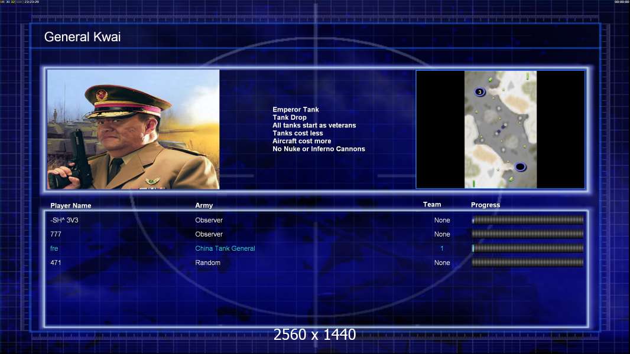The width and height of the screenshot is (630, 354).
Task: Click the Player Name column header
Action: (x=71, y=205)
